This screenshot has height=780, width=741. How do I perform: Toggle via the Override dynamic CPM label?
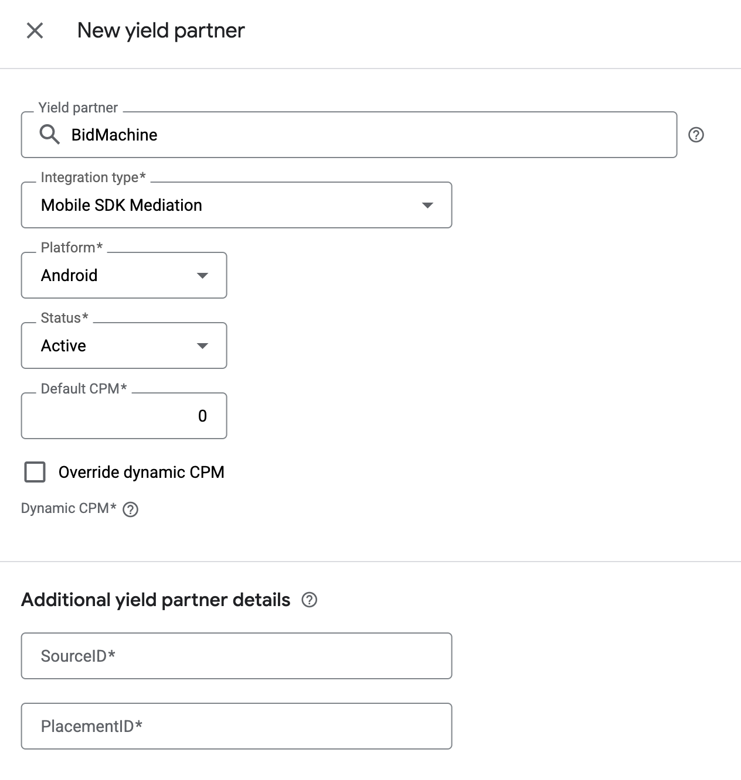tap(141, 472)
